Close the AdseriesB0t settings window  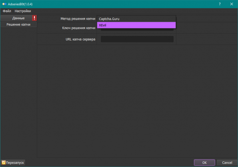(232, 4)
